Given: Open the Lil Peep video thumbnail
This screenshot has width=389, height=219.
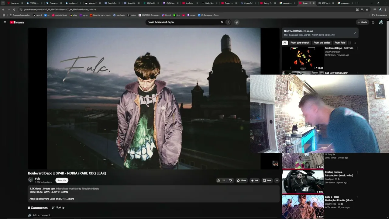Looking at the screenshot, I should (x=303, y=161).
